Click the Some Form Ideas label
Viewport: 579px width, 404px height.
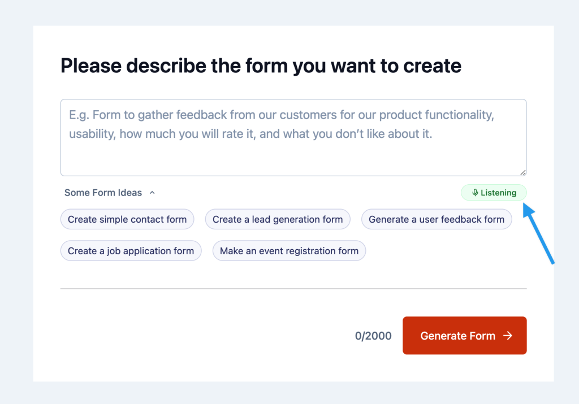coord(103,192)
